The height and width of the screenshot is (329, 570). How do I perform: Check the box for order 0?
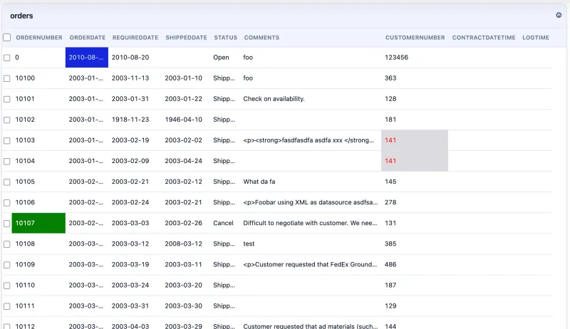[x=7, y=58]
